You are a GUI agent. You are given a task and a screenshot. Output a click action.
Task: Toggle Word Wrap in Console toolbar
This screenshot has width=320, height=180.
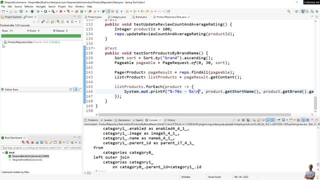(263, 120)
